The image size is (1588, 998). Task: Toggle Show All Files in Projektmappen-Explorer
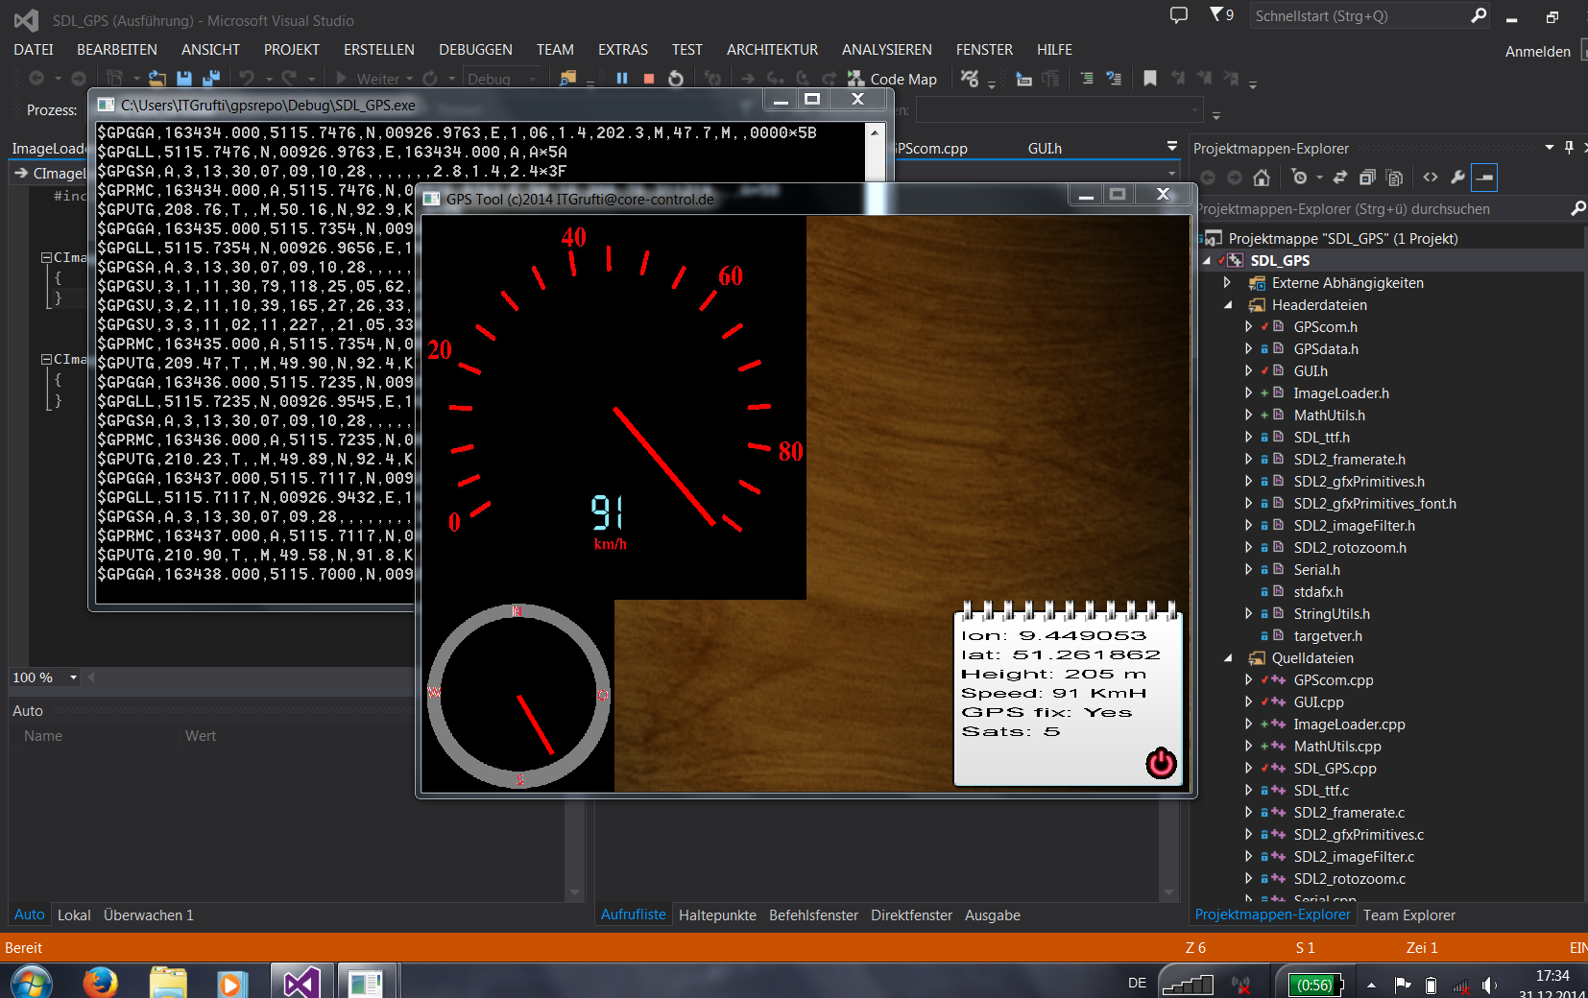[1395, 178]
